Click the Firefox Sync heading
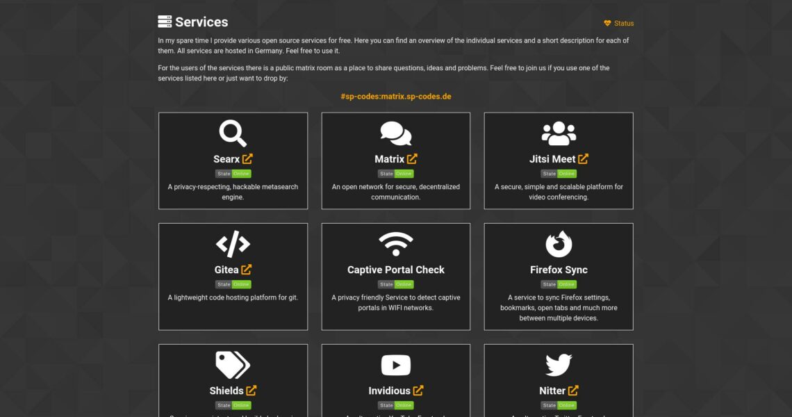Image resolution: width=792 pixels, height=417 pixels. [x=559, y=270]
